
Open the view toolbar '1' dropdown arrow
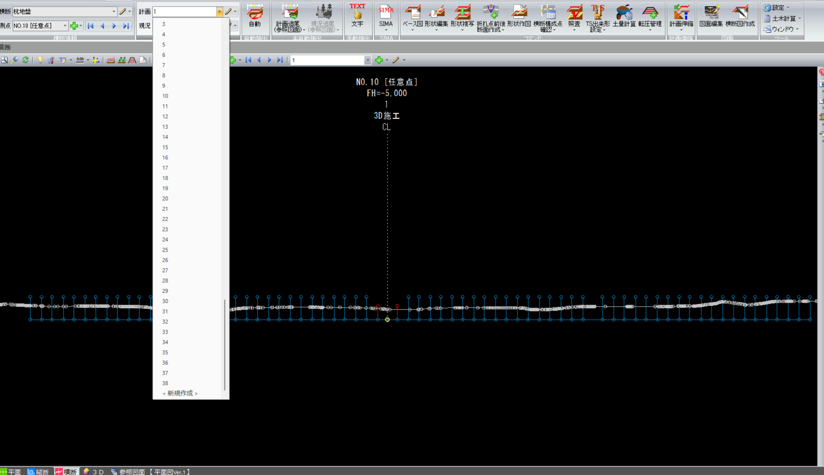pos(367,60)
